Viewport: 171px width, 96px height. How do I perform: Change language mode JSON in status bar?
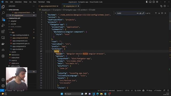pos(139,90)
